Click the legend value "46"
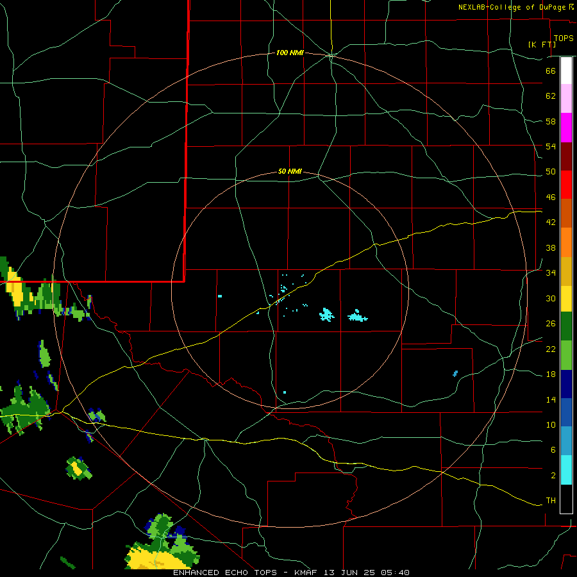 [551, 197]
